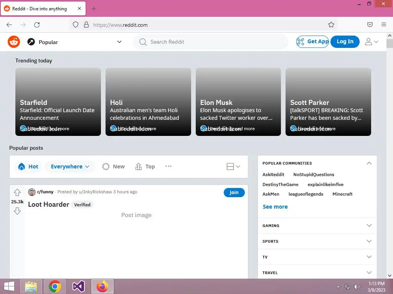Downvote the Loot Hoarder post

(17, 211)
